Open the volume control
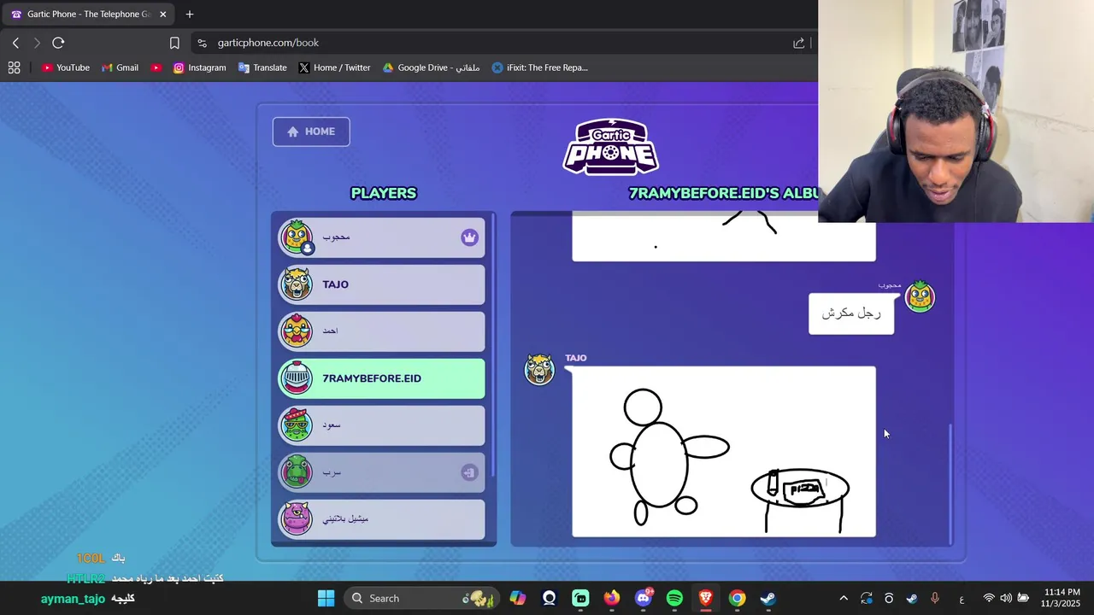 click(1006, 598)
